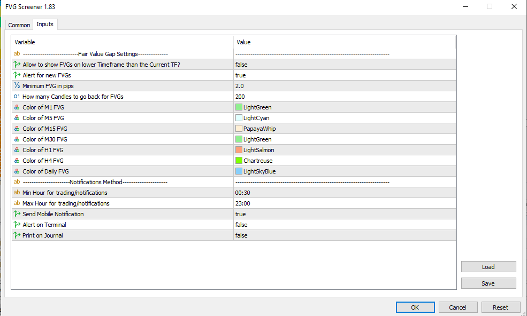
Task: Click the LightSalmon color swatch
Action: (239, 150)
